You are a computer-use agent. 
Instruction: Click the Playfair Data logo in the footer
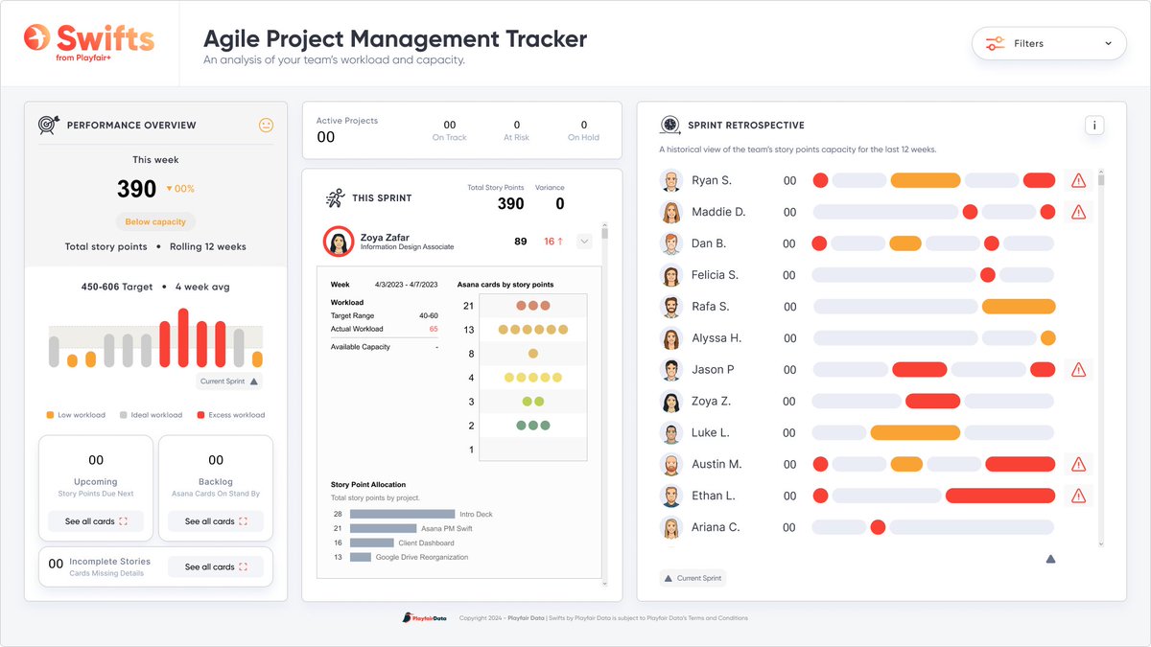425,618
